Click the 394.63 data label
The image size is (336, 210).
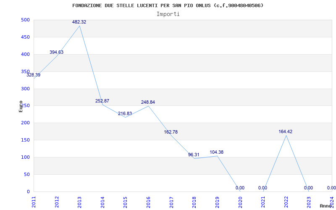point(56,52)
